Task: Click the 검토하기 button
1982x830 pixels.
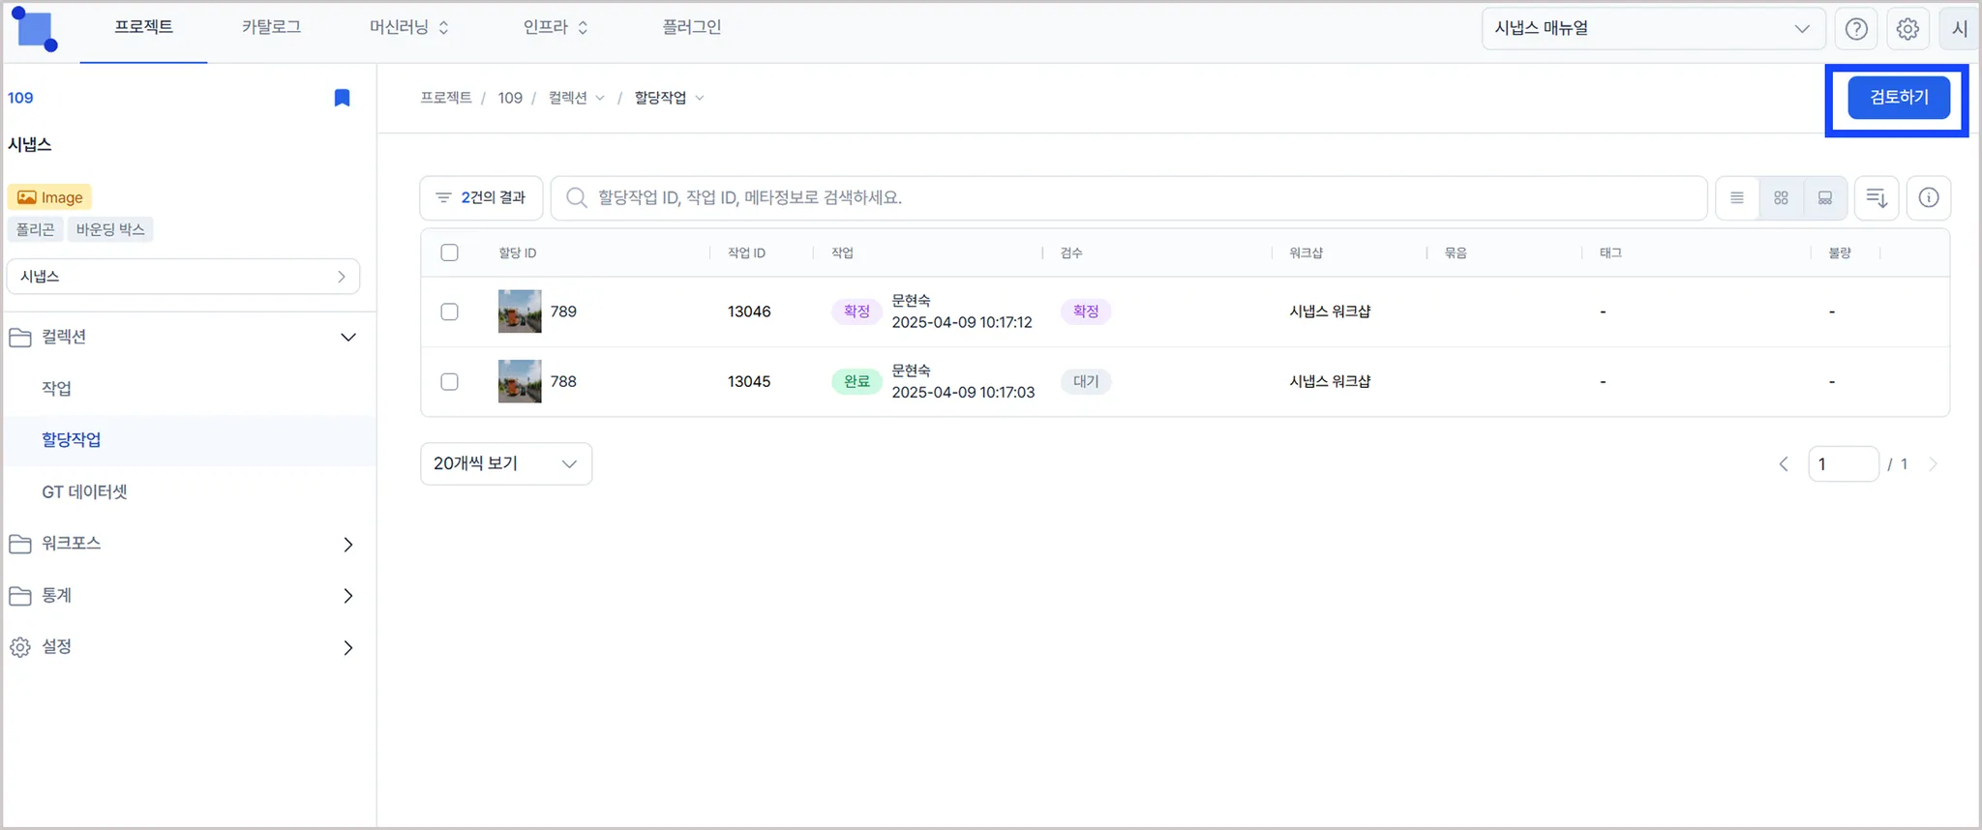Action: coord(1899,98)
